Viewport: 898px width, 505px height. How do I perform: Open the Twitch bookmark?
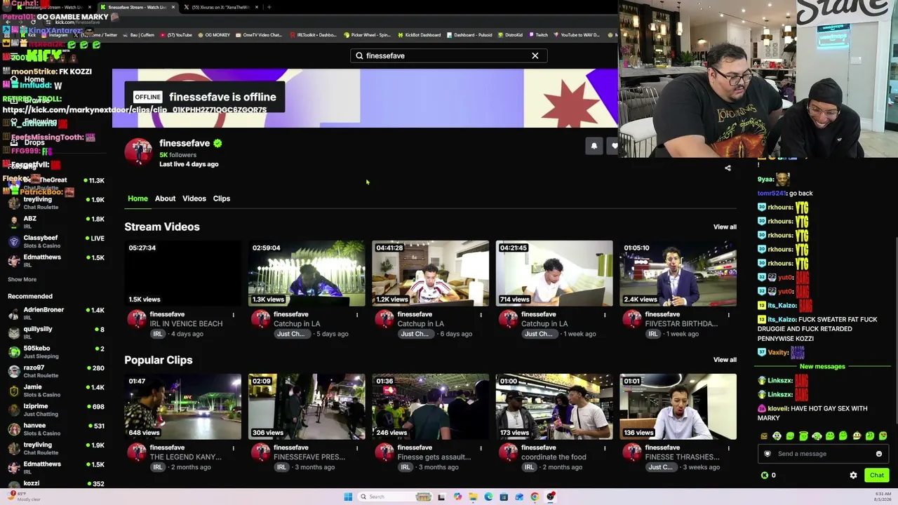[x=538, y=35]
